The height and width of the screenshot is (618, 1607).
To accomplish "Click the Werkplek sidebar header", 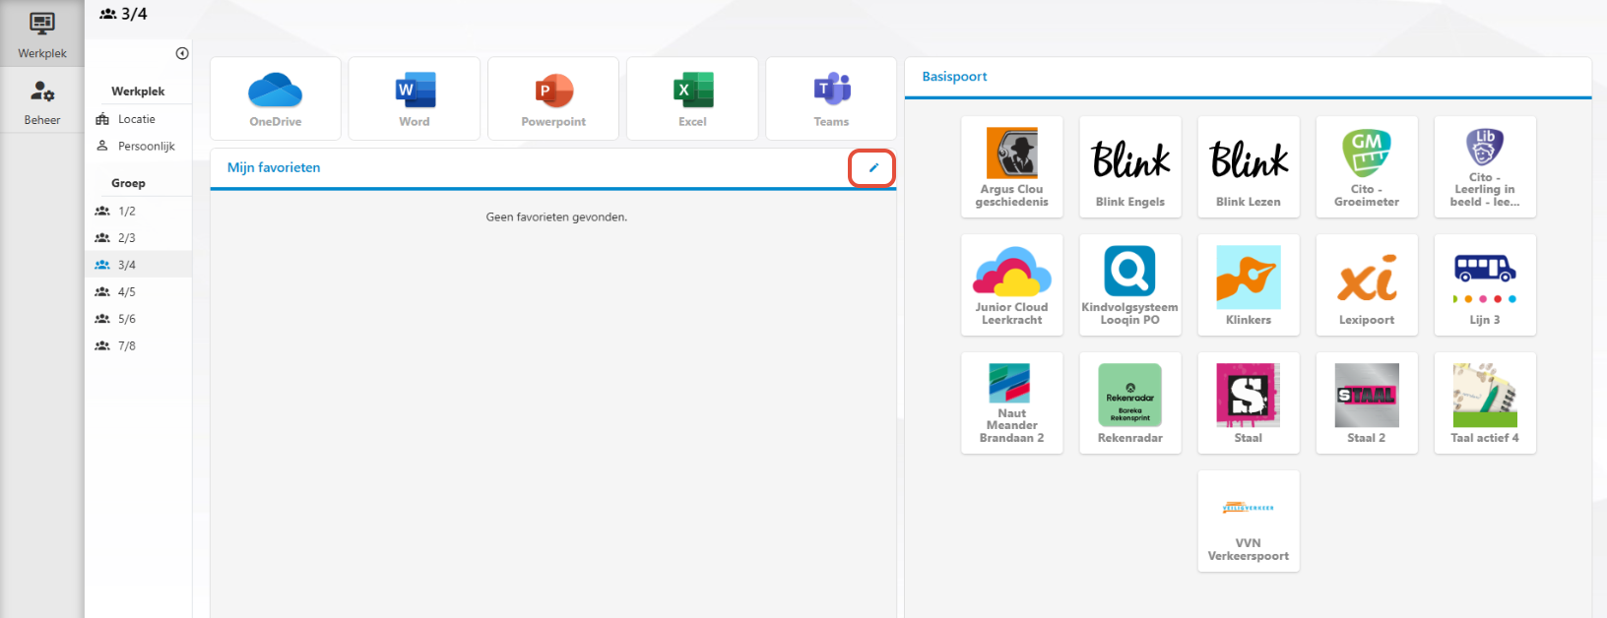I will 138,92.
